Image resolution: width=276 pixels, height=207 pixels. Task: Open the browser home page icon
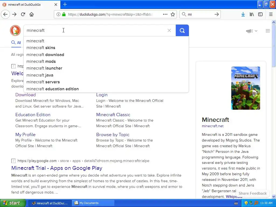[32, 14]
